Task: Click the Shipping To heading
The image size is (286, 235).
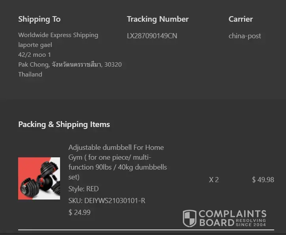Action: [39, 19]
